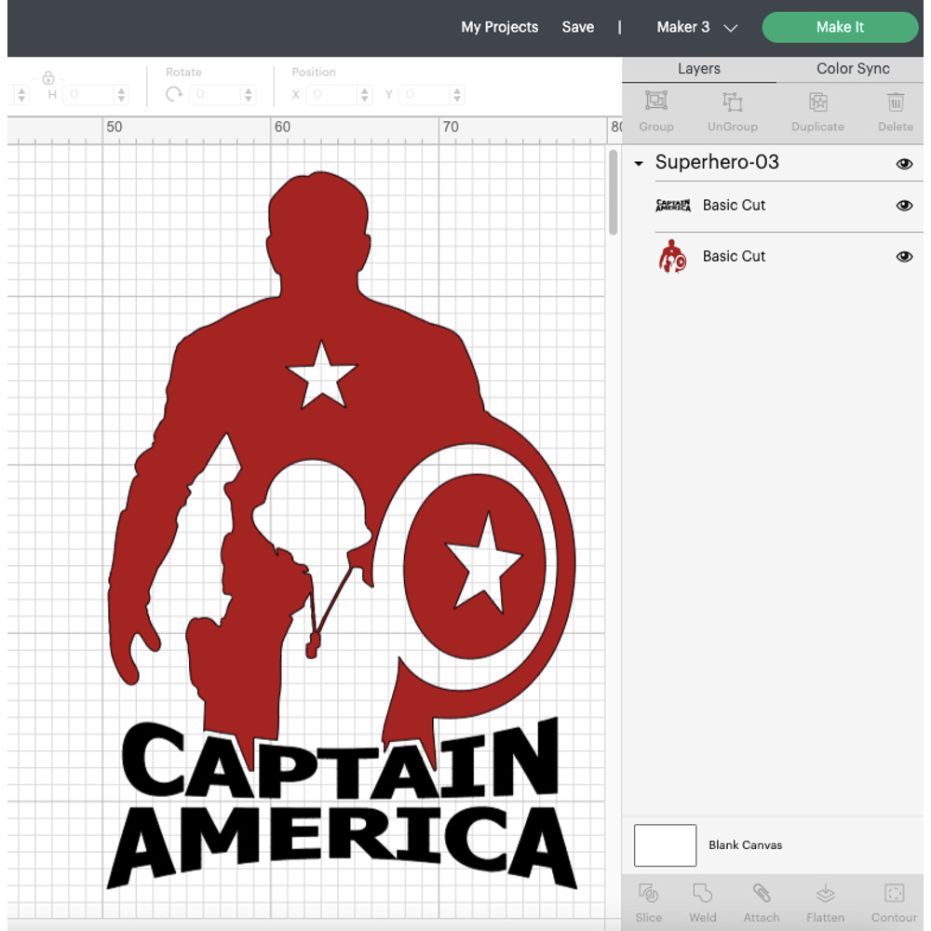Hide the red figure Basic Cut layer

[x=904, y=256]
